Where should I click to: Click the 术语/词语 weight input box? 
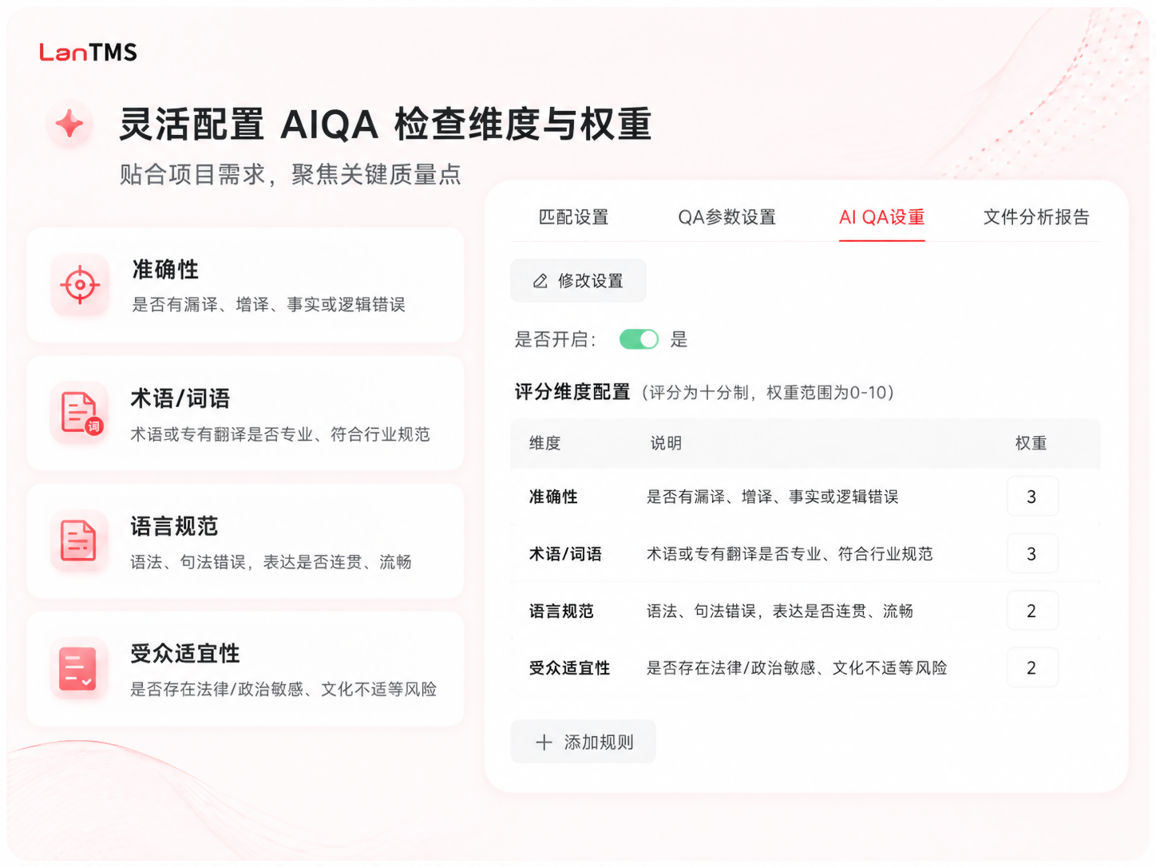pyautogui.click(x=1032, y=554)
